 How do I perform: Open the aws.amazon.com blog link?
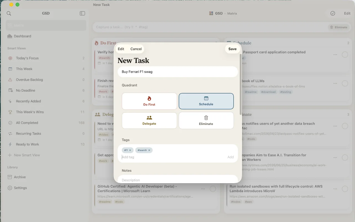pyautogui.click(x=277, y=196)
